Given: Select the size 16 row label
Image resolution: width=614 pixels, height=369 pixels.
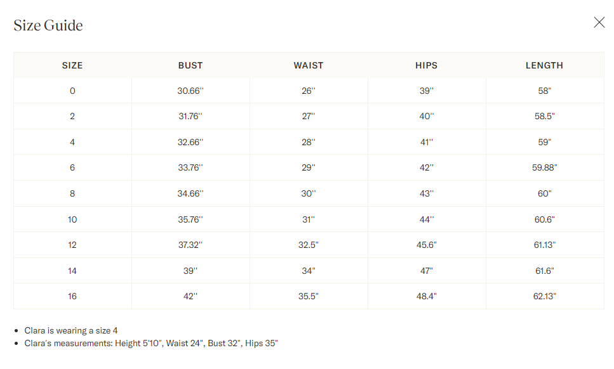Looking at the screenshot, I should click(x=72, y=296).
